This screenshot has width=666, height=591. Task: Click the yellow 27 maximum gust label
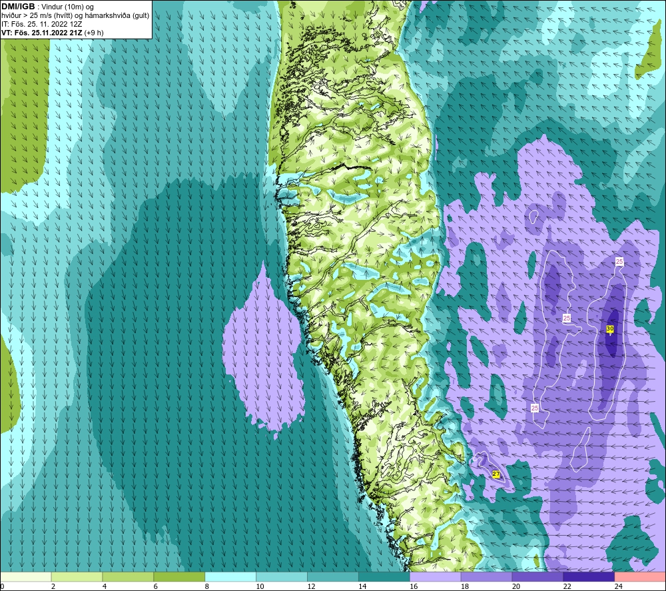[496, 474]
